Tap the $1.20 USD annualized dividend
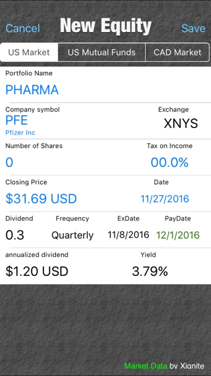211x376 pixels. pyautogui.click(x=37, y=271)
